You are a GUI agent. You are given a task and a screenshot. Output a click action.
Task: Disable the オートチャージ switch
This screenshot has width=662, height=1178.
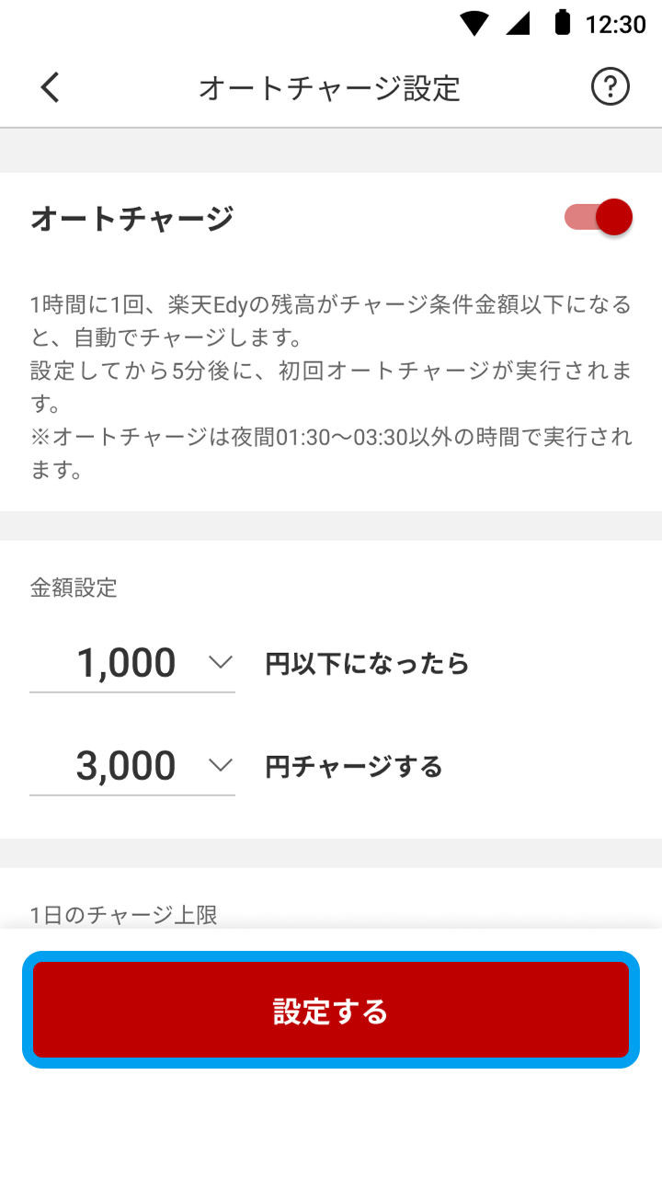coord(599,218)
